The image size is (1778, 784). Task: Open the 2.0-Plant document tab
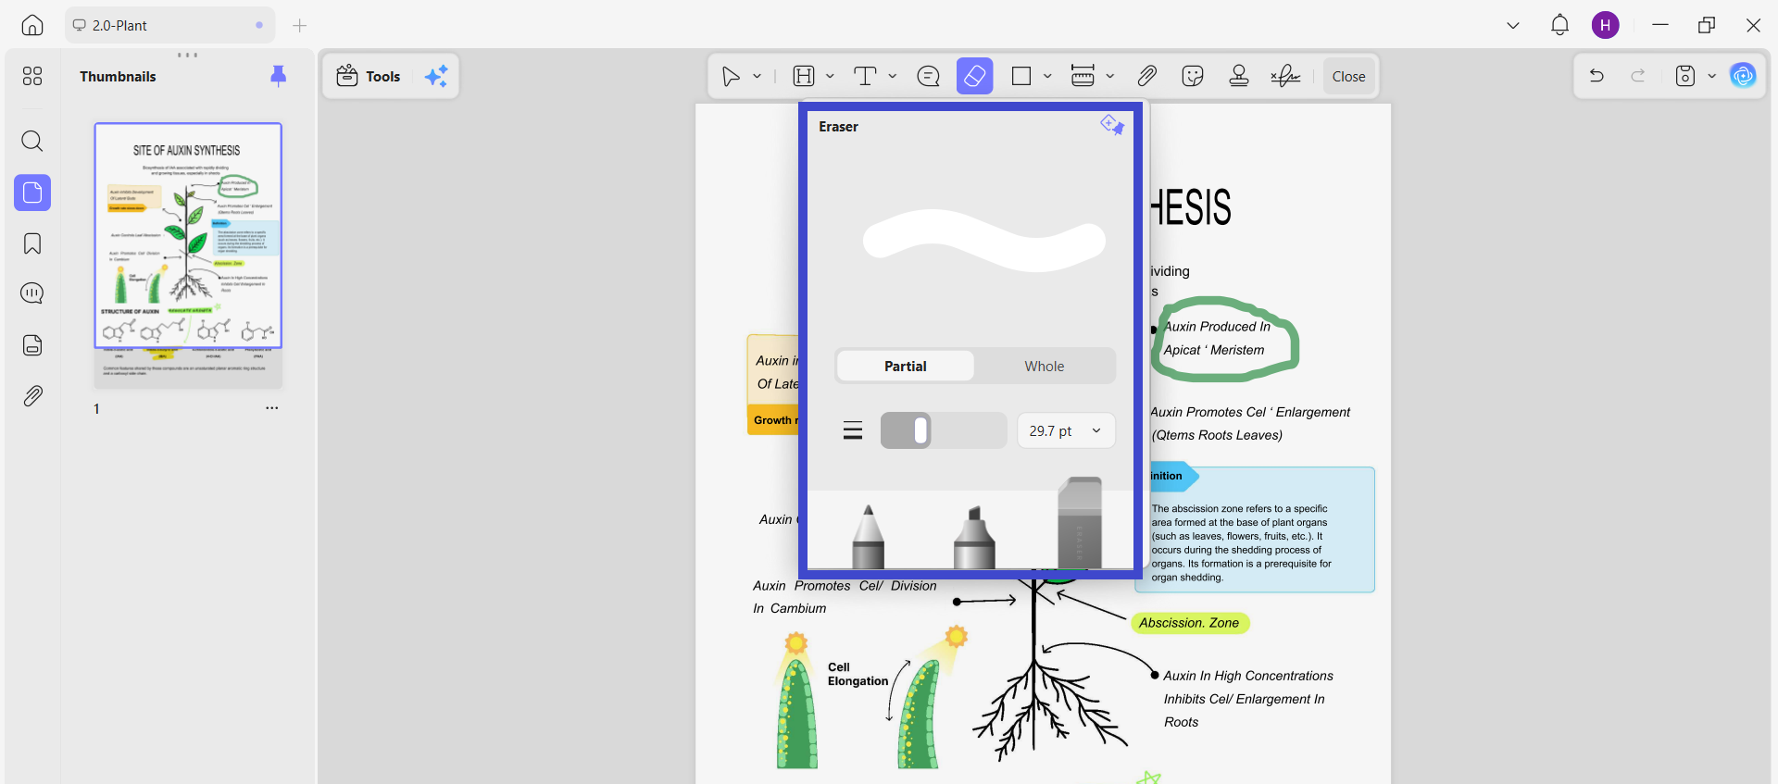(x=169, y=25)
